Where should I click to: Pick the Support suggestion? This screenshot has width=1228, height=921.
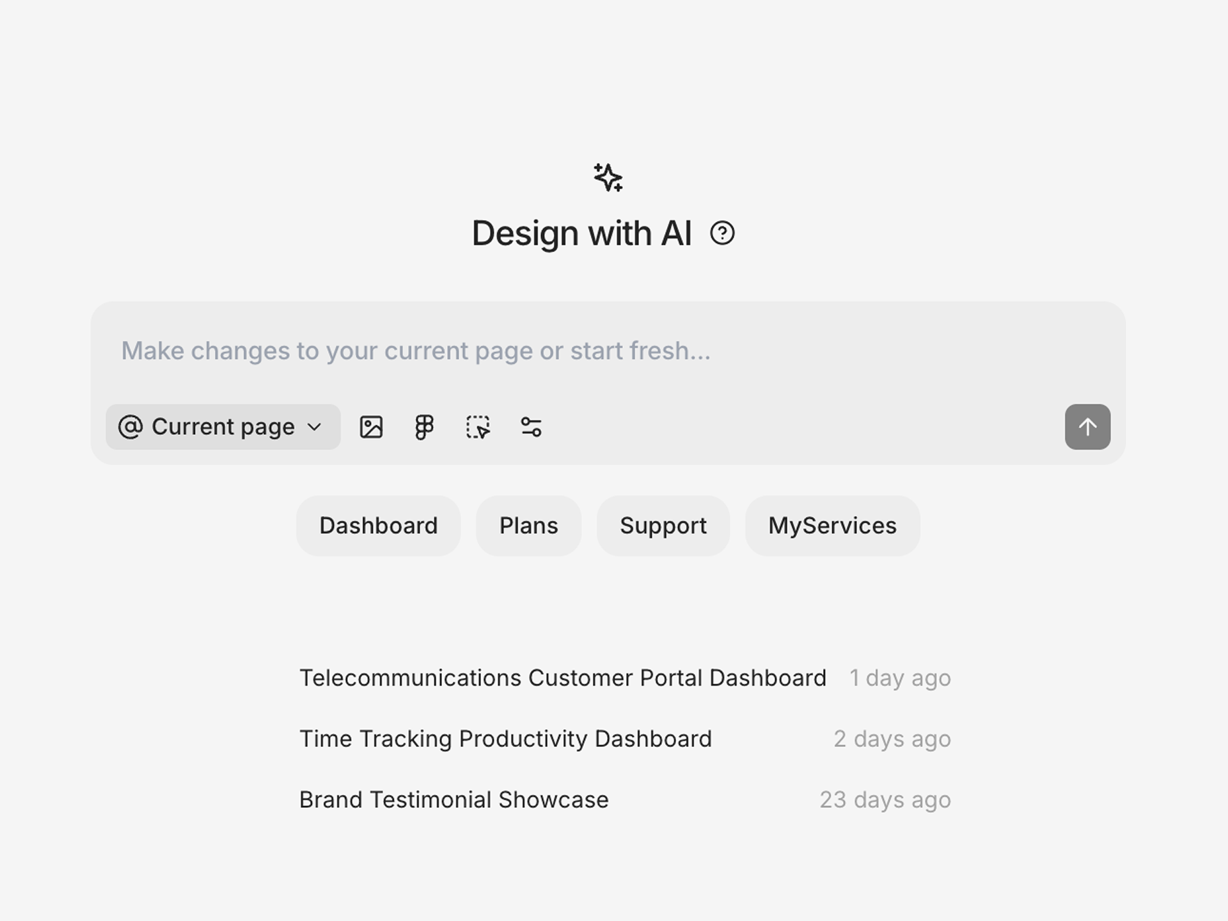(x=663, y=525)
